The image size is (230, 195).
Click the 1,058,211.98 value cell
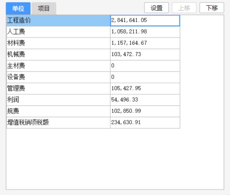coord(145,32)
